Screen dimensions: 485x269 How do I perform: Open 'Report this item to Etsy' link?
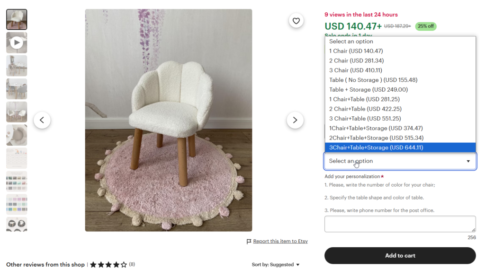pos(280,242)
